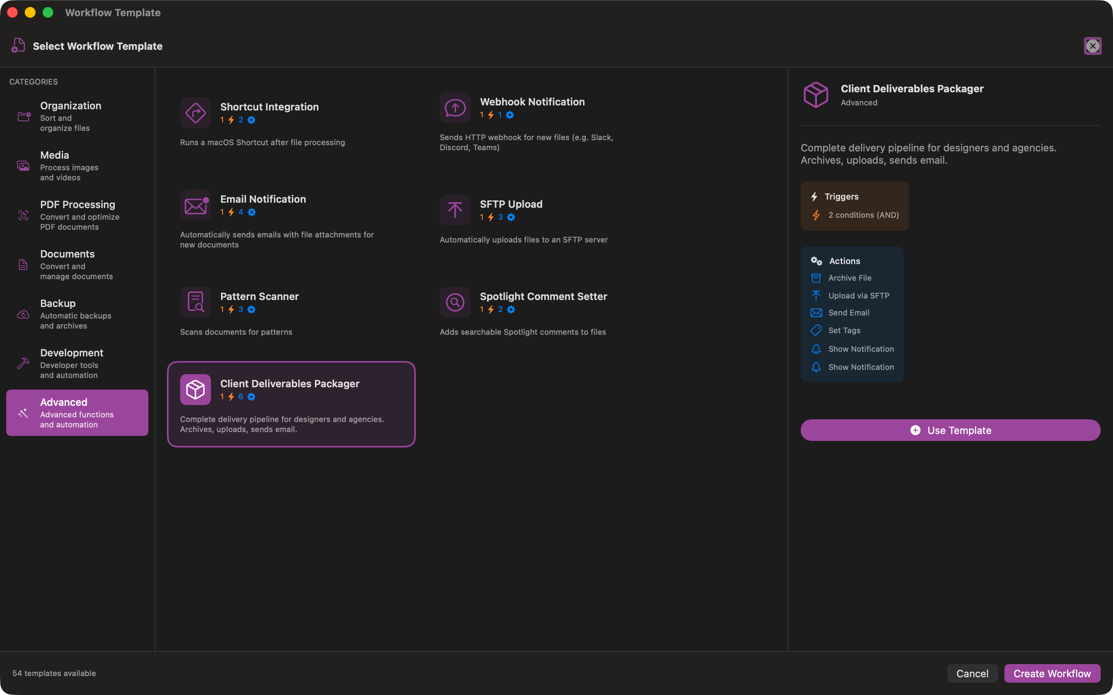The image size is (1113, 695).
Task: Click the Shortcut Integration template icon
Action: pos(196,113)
